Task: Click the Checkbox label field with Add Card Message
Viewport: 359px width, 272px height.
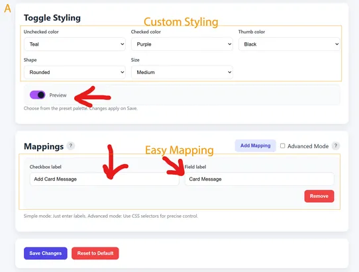Action: click(105, 179)
